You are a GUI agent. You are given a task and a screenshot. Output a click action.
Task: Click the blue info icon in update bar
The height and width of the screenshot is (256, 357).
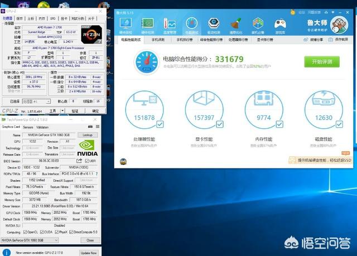click(6, 253)
